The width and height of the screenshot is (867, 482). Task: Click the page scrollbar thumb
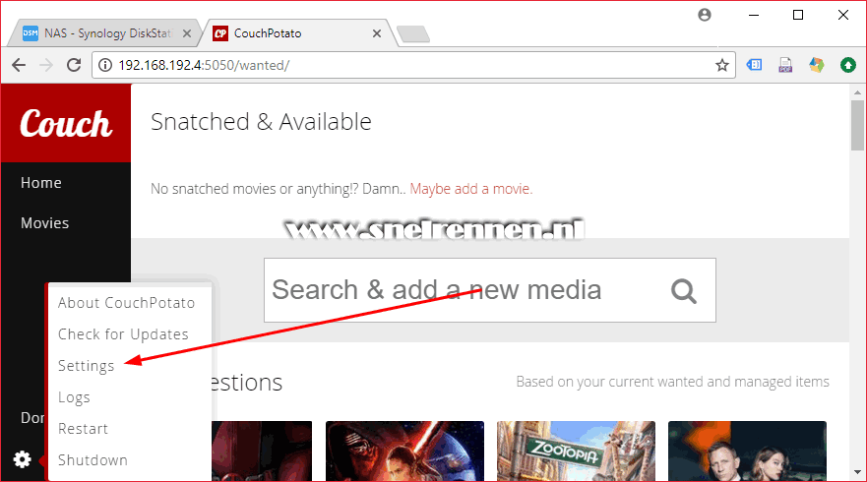click(857, 125)
